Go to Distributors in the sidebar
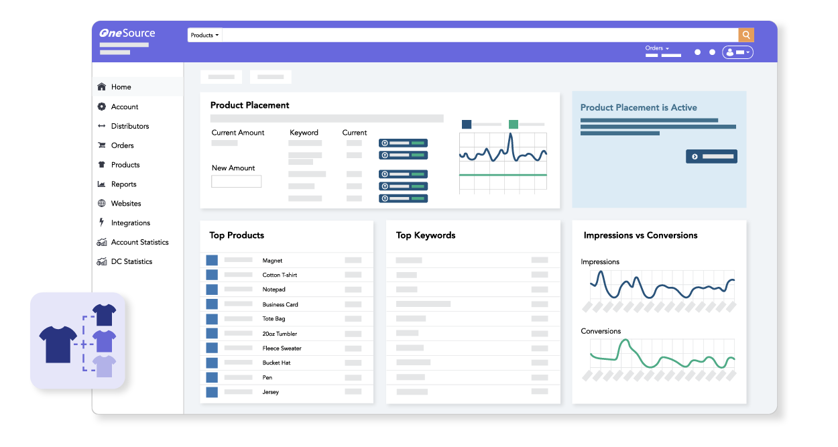Image resolution: width=838 pixels, height=447 pixels. (x=129, y=126)
